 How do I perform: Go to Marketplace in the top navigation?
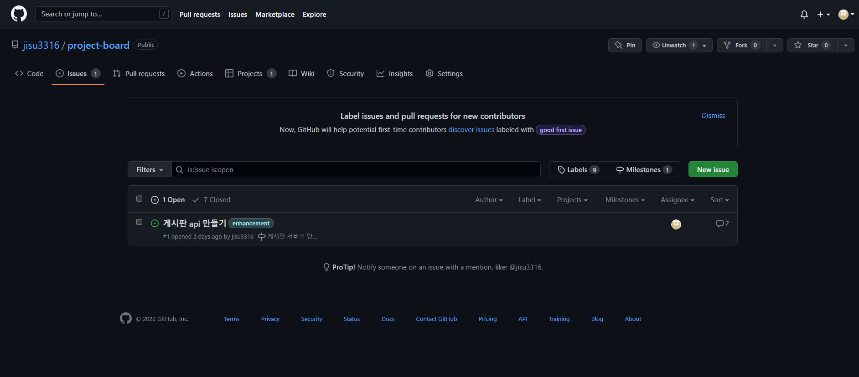tap(275, 15)
